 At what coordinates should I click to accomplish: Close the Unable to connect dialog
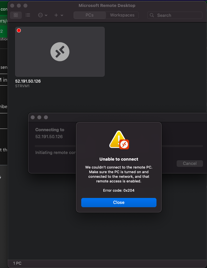coord(119,203)
